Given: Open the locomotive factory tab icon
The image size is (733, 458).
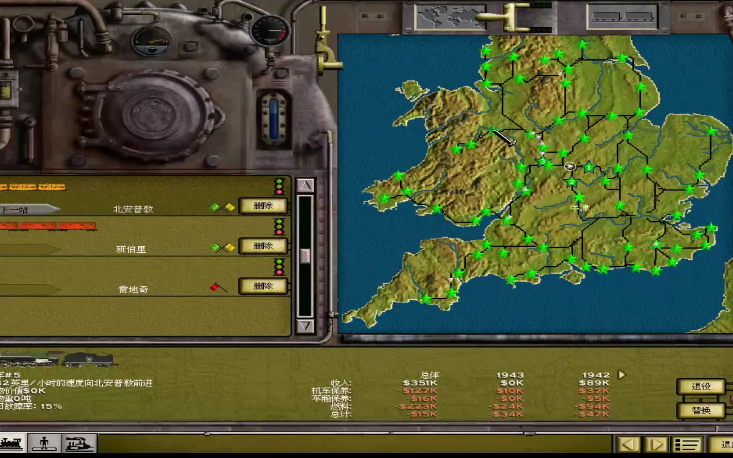Looking at the screenshot, I should pyautogui.click(x=79, y=444).
